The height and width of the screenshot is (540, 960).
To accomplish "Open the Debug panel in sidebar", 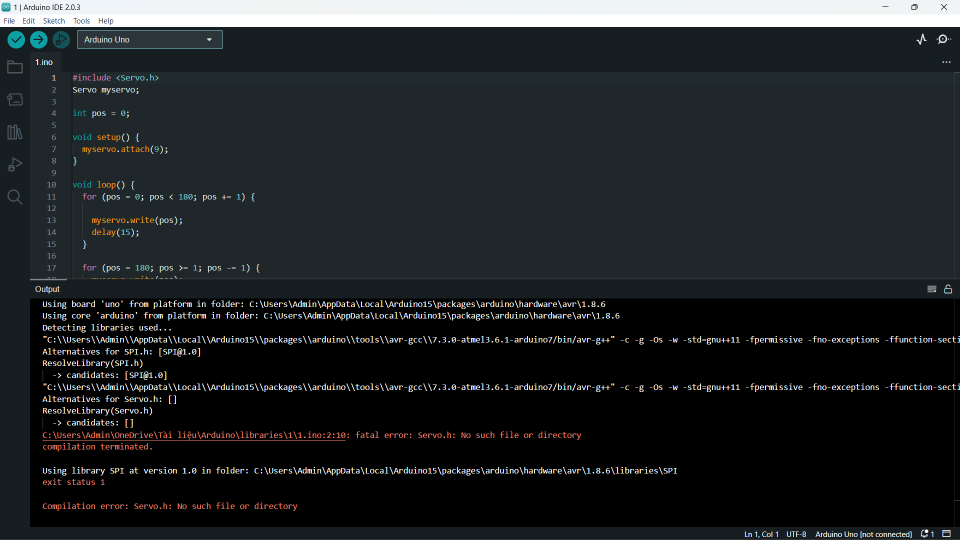I will pos(15,164).
